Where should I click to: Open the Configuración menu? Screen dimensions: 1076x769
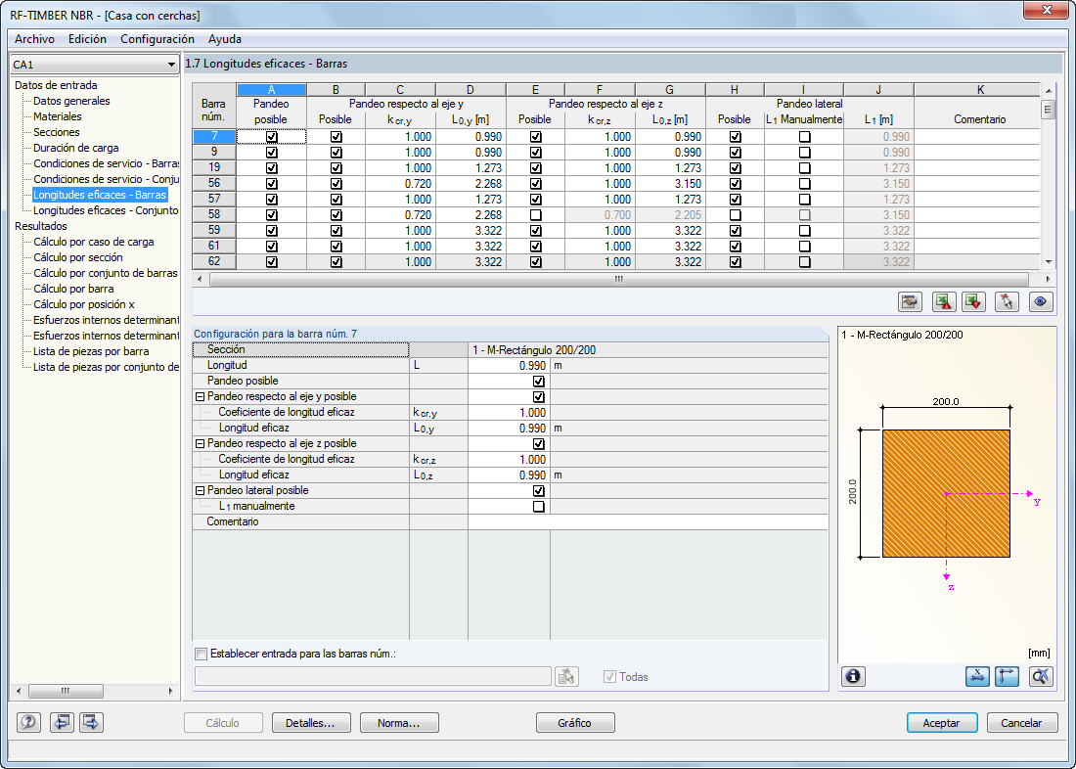point(157,39)
